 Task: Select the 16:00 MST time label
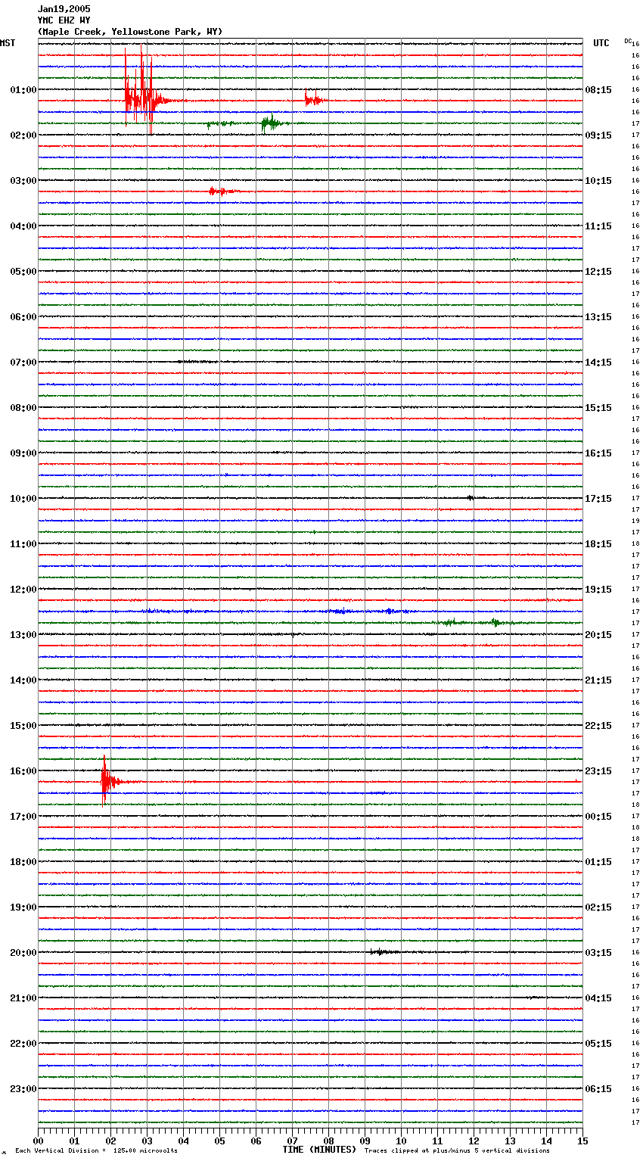click(x=23, y=771)
